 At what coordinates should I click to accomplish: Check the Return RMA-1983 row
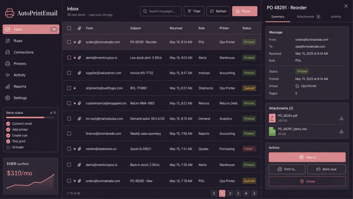pos(69,103)
